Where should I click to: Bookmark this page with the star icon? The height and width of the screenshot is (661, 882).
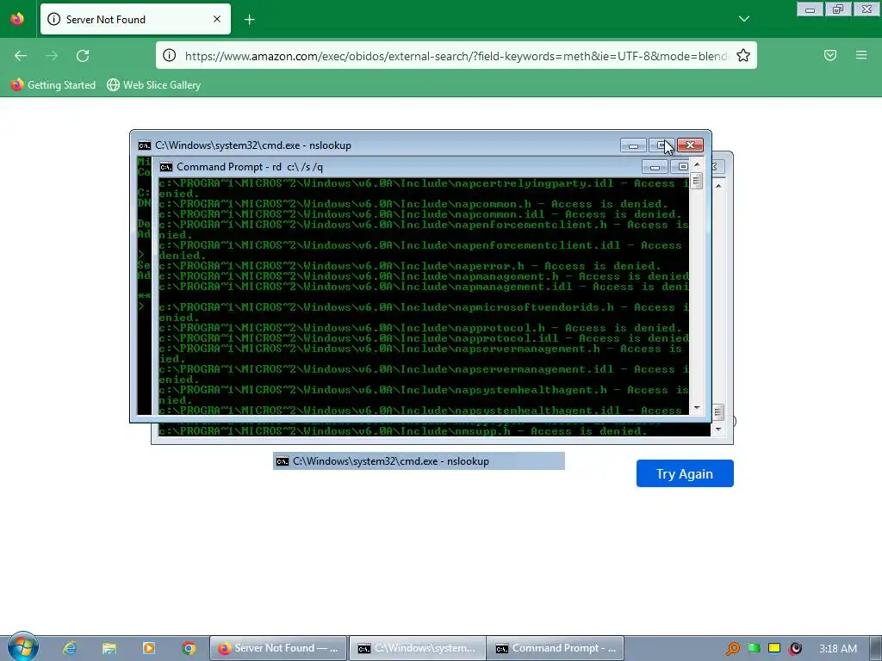coord(743,56)
